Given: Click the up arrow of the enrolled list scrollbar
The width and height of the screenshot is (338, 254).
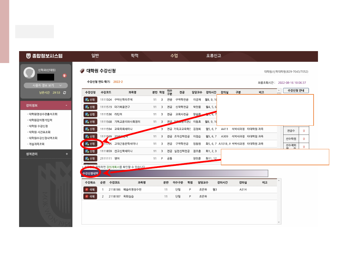Looking at the screenshot, I should coord(279,181).
